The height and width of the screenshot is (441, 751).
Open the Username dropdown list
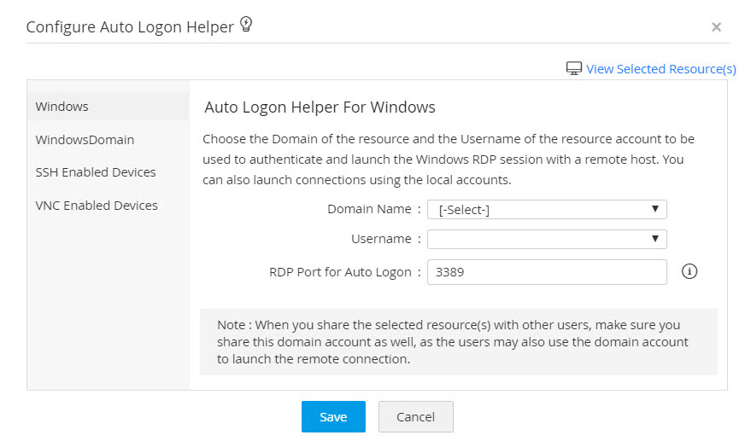[x=547, y=240]
